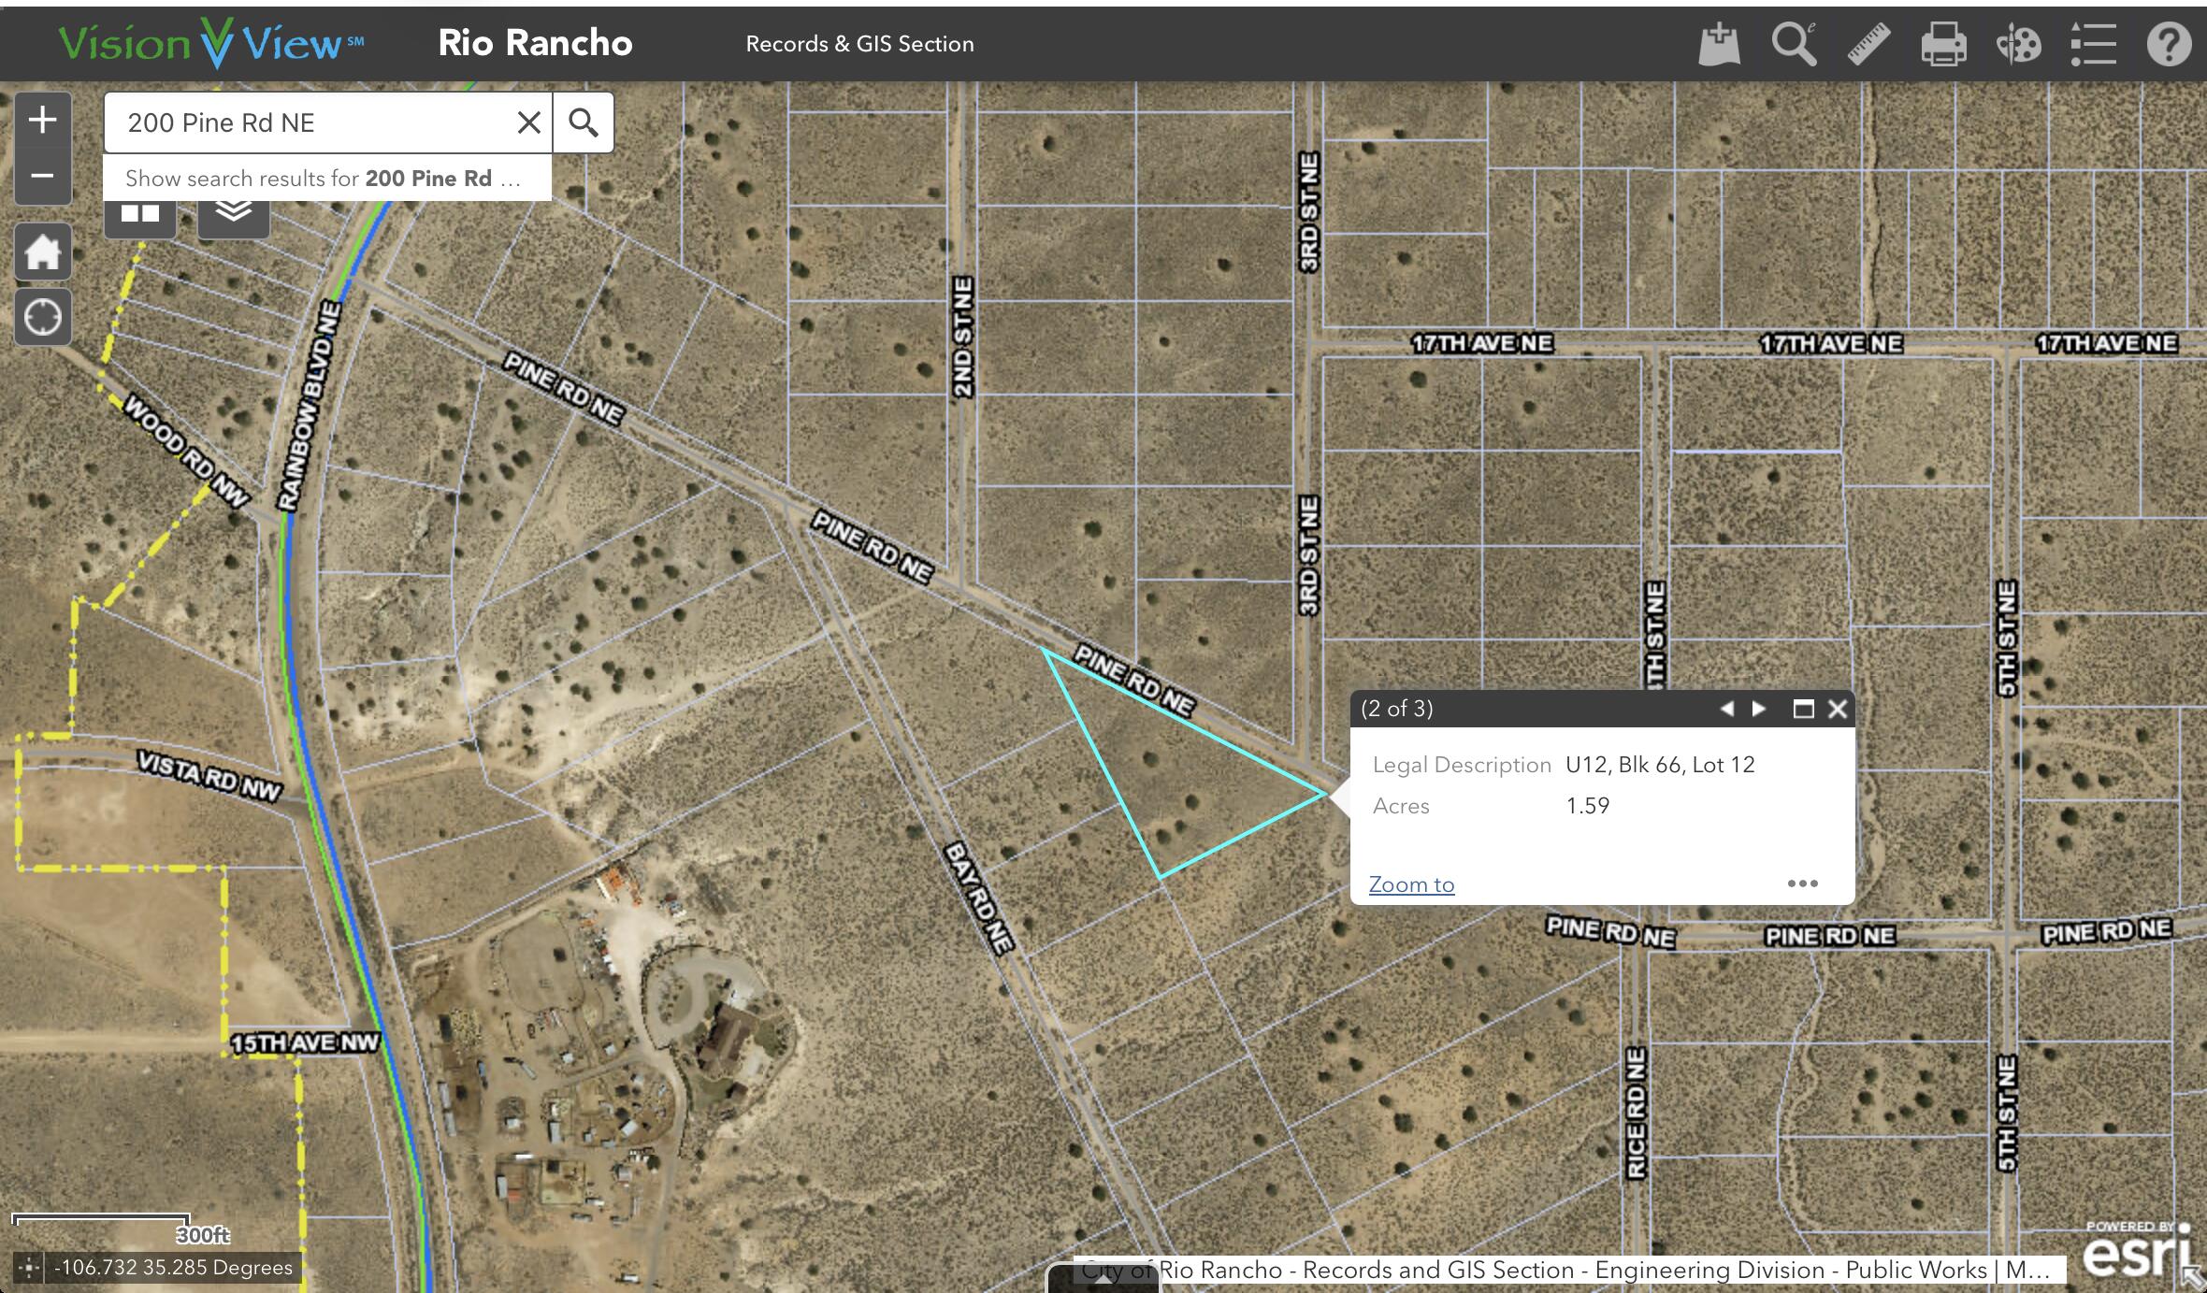
Task: Click the VISTA RD NW road label
Action: tap(209, 776)
